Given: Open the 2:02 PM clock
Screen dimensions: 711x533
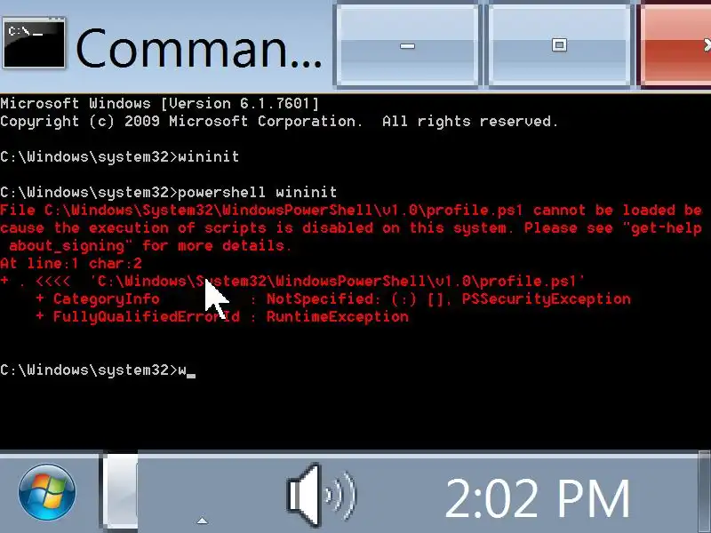Looking at the screenshot, I should (x=538, y=498).
